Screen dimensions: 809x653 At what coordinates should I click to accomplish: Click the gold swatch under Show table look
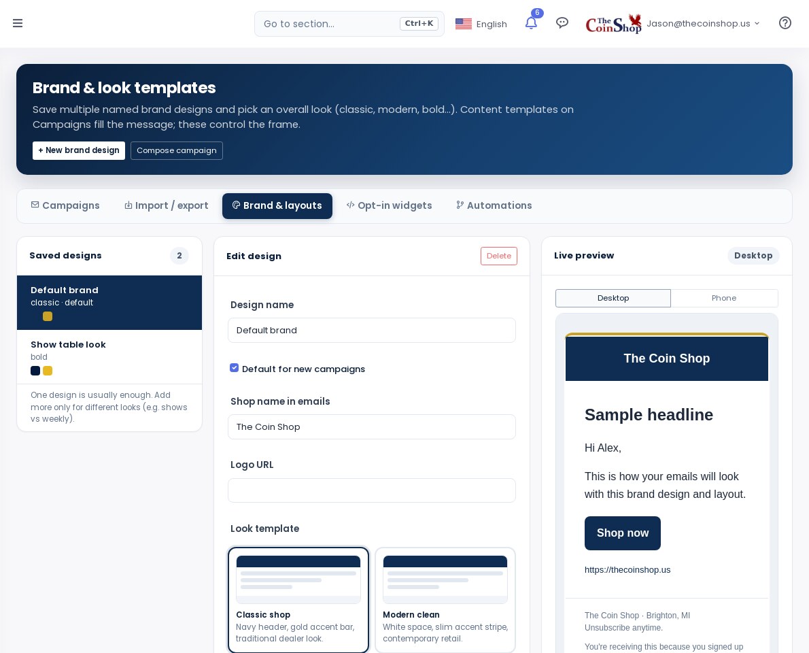coord(48,371)
